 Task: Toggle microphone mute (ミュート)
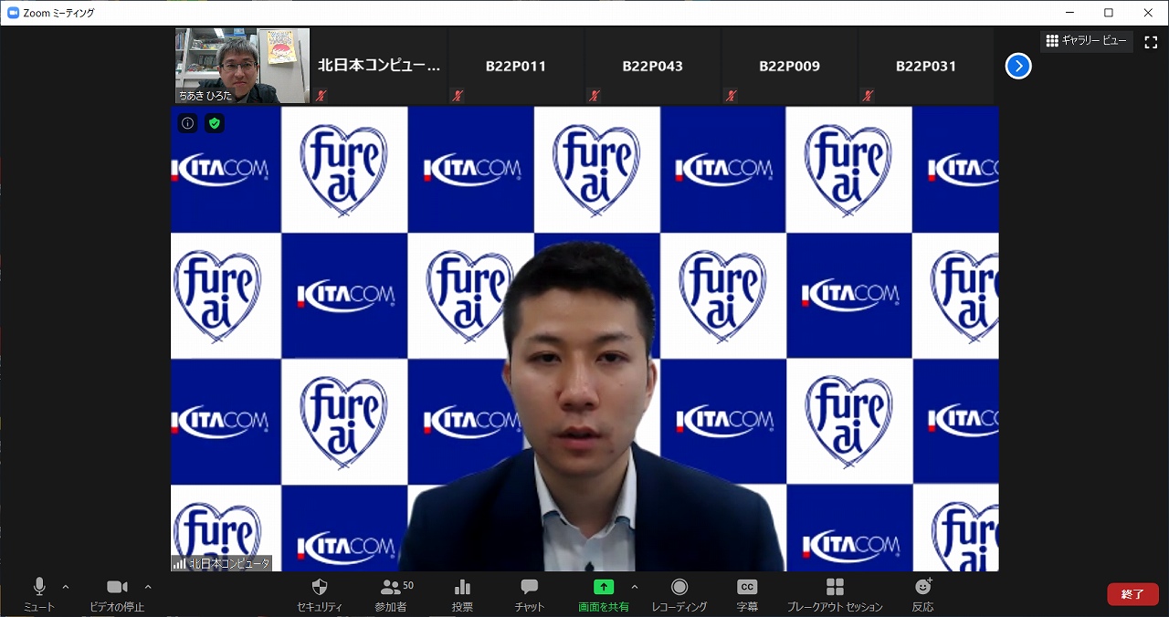coord(39,587)
